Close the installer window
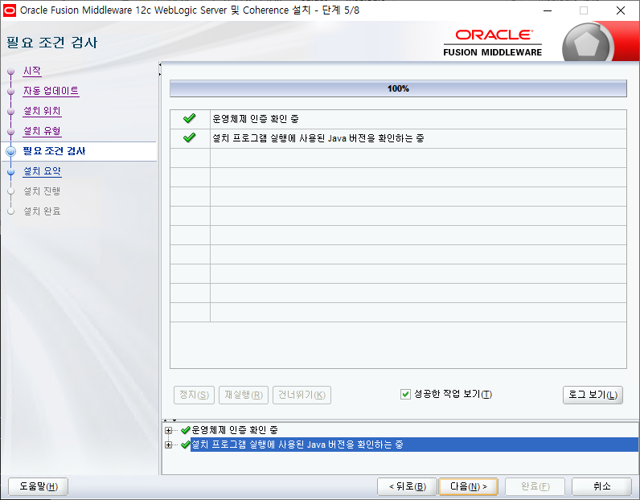640x500 pixels. [x=621, y=10]
